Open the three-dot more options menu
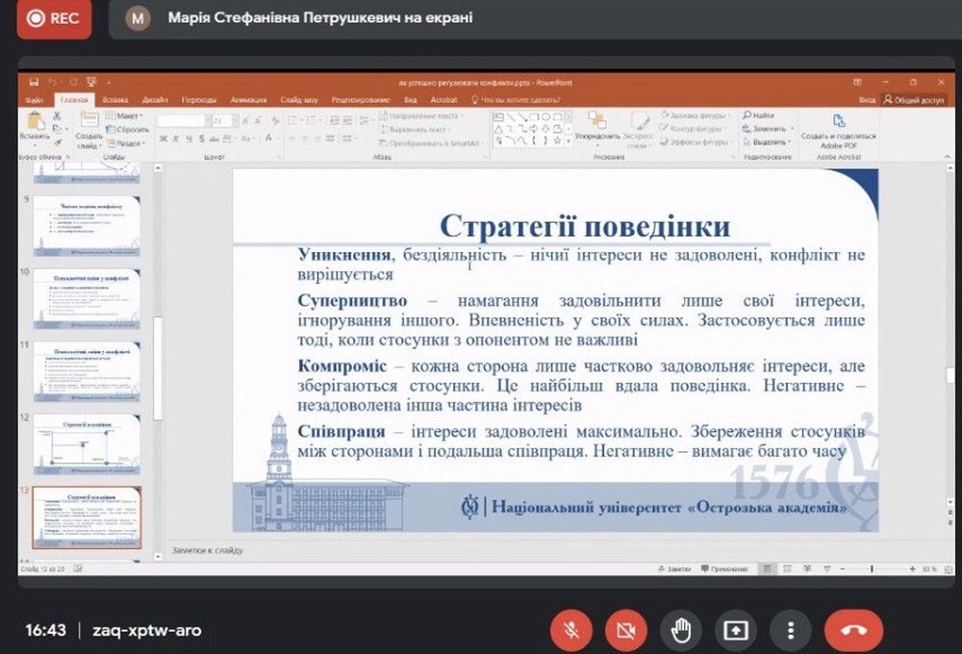The height and width of the screenshot is (654, 962). 790,630
